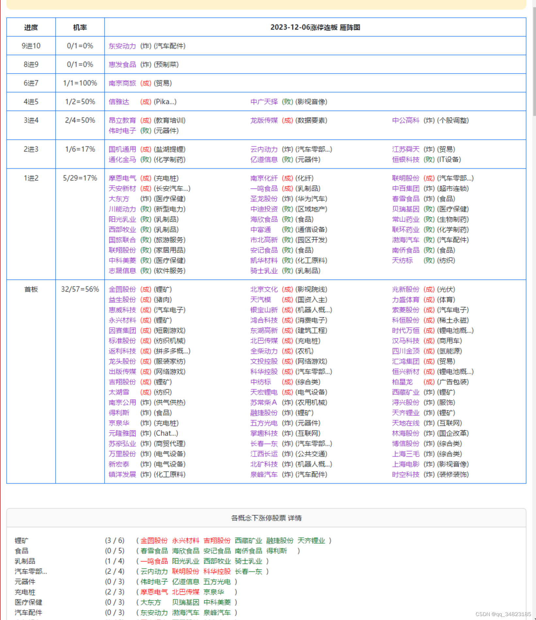Viewport: 536px width, 620px height.
Task: Open the 因赛集团 stock link
Action: pyautogui.click(x=122, y=330)
